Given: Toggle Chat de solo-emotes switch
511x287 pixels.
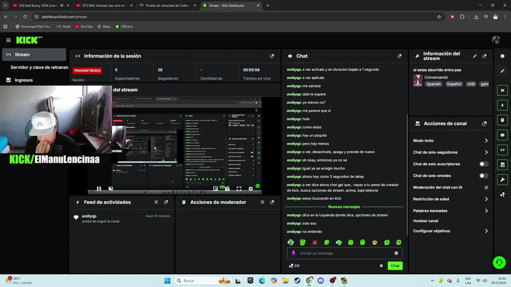Looking at the screenshot, I should (x=483, y=176).
